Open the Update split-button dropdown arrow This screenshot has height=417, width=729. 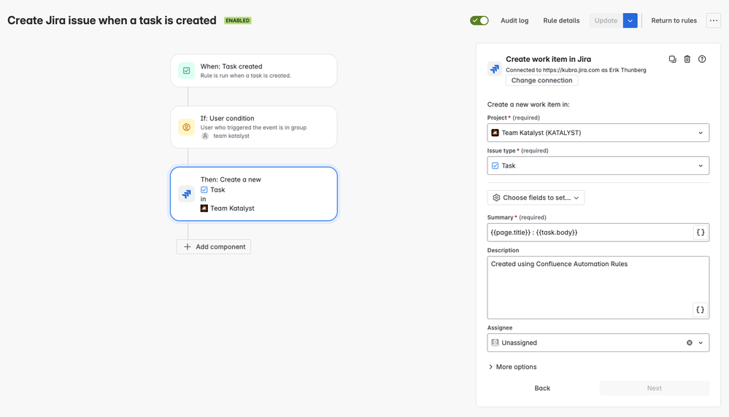point(630,20)
